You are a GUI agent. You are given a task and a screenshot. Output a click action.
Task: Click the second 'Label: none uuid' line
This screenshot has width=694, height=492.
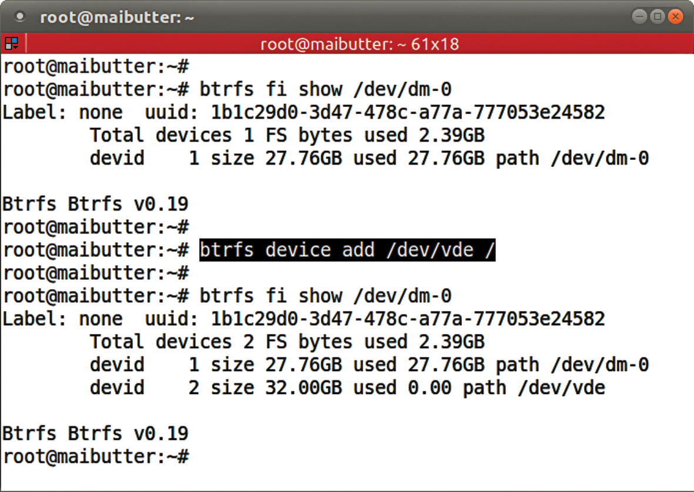click(304, 319)
